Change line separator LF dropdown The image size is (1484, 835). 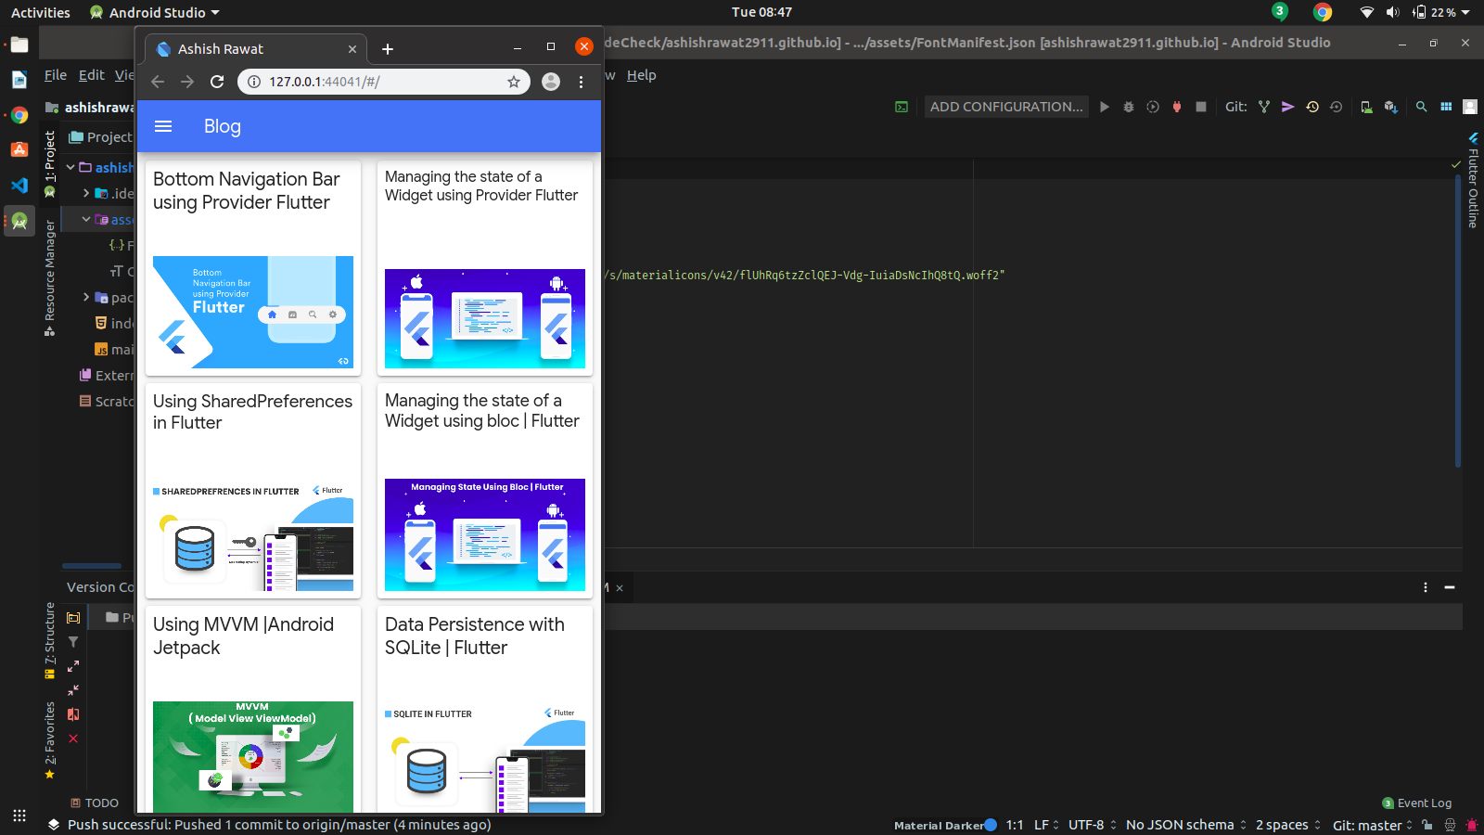pyautogui.click(x=1046, y=825)
